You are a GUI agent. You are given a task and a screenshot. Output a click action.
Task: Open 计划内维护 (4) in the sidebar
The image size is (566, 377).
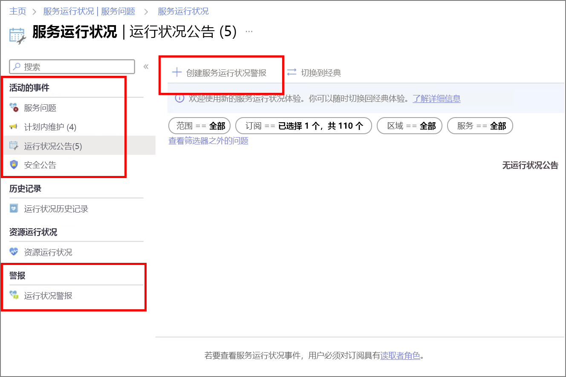tap(50, 127)
